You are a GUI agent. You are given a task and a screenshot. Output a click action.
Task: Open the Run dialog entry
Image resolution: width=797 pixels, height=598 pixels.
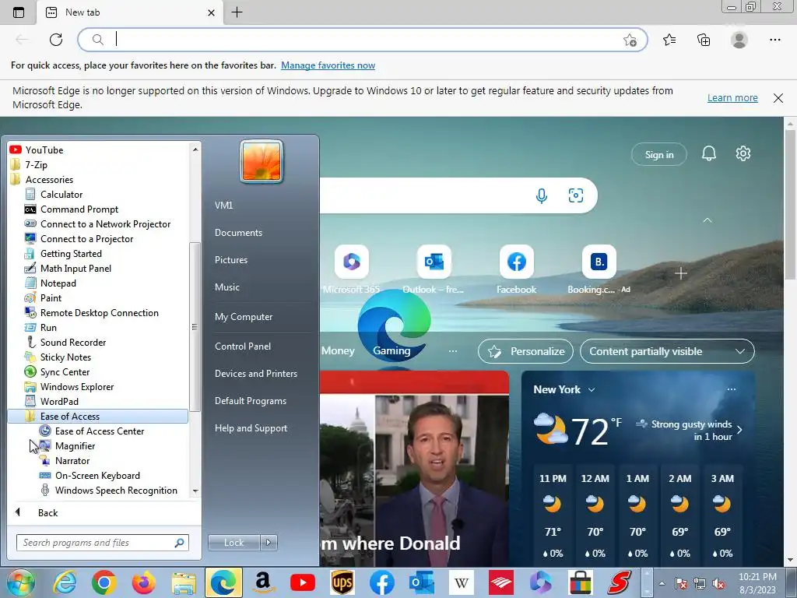[x=48, y=328]
